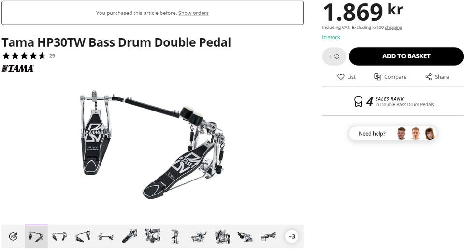
Task: Open the 360 degree view icon
Action: click(14, 236)
